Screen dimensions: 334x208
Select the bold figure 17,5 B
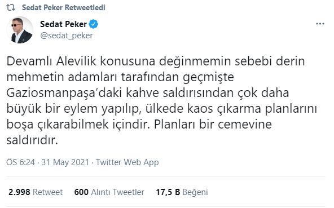(168, 192)
